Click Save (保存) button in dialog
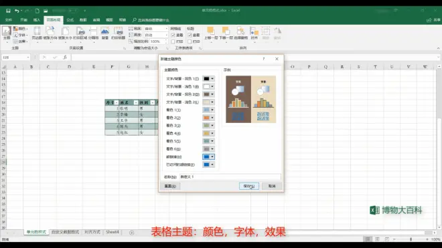 click(249, 186)
